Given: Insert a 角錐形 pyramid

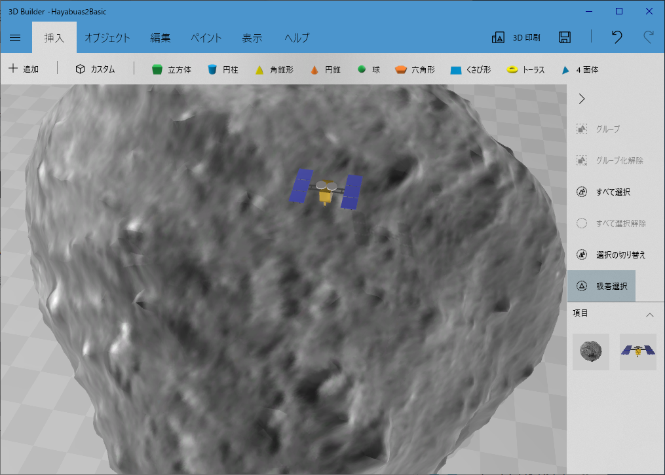Looking at the screenshot, I should [x=275, y=69].
